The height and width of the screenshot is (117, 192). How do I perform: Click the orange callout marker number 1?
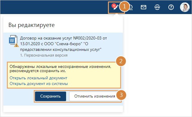(x=124, y=6)
